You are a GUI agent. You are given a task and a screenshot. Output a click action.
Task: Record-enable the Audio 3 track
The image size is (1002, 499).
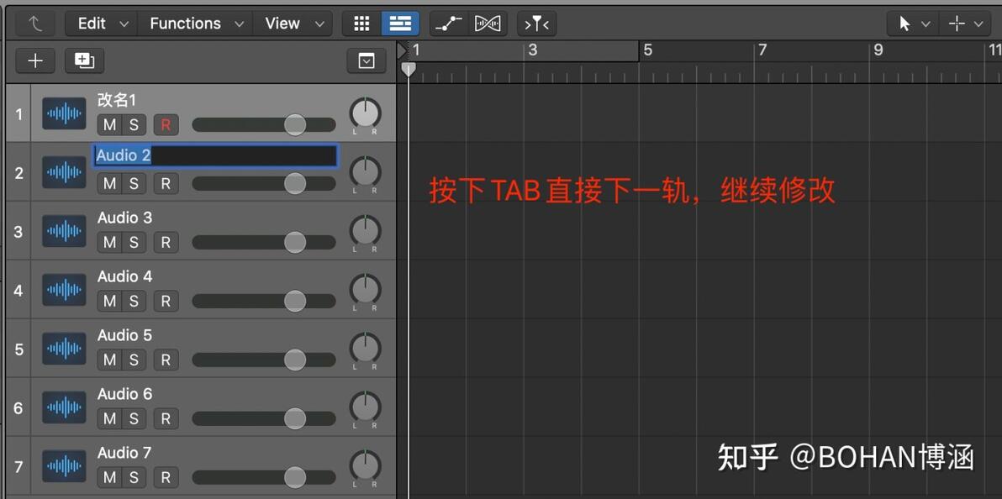coord(166,242)
